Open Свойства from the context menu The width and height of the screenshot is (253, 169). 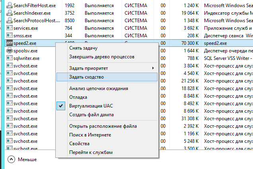coord(79,144)
